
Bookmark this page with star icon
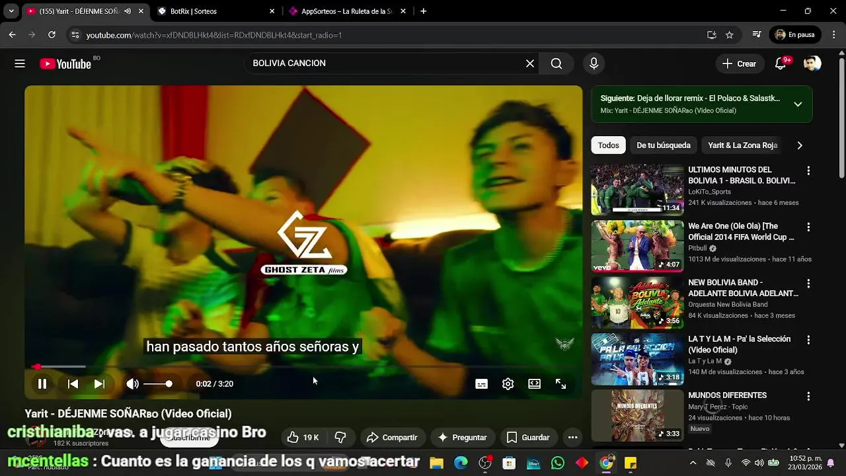730,34
